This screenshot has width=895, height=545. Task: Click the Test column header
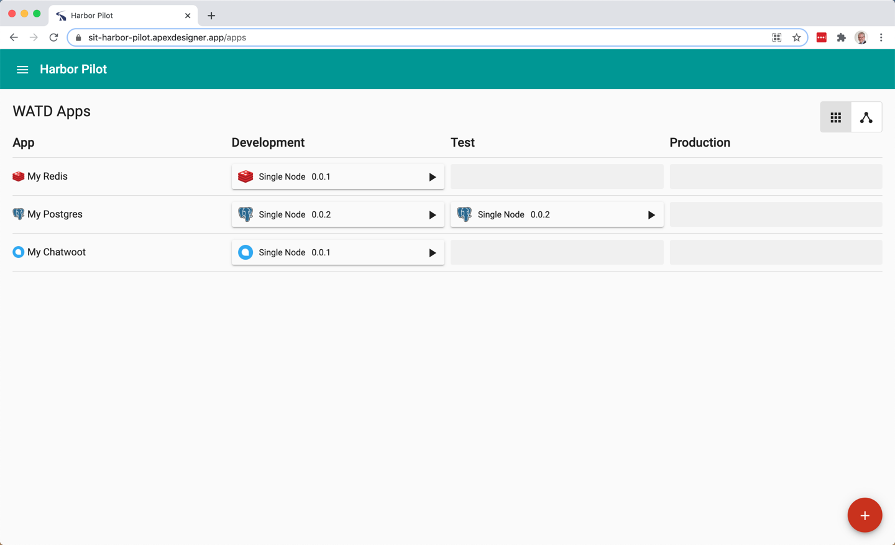462,143
